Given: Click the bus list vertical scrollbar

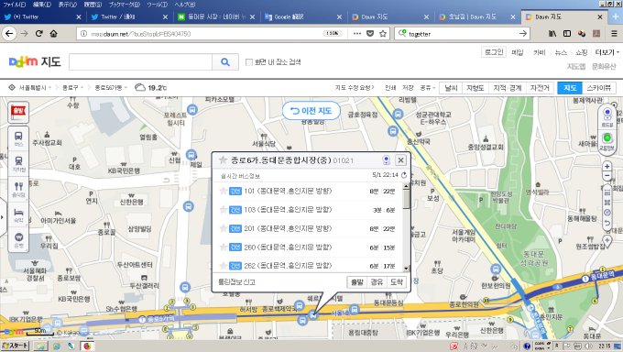Looking at the screenshot, I should [406, 226].
